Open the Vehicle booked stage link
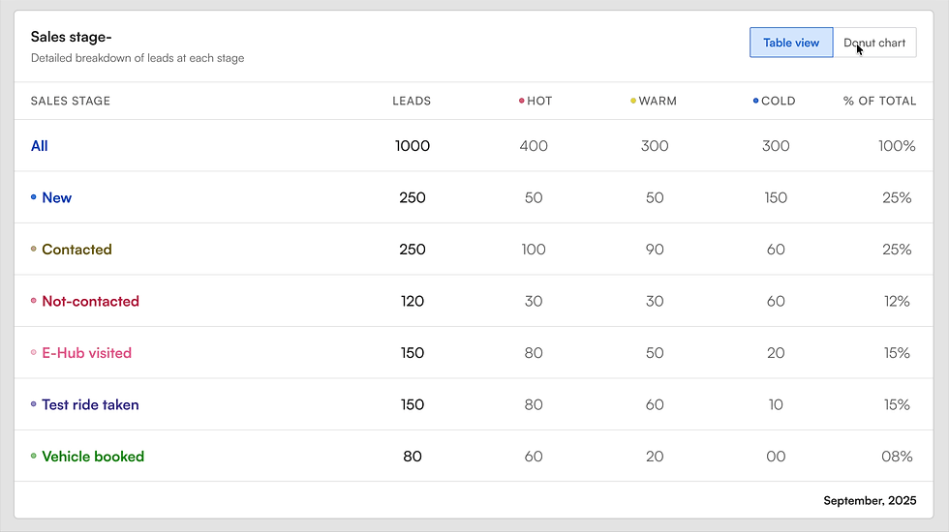 click(x=93, y=457)
